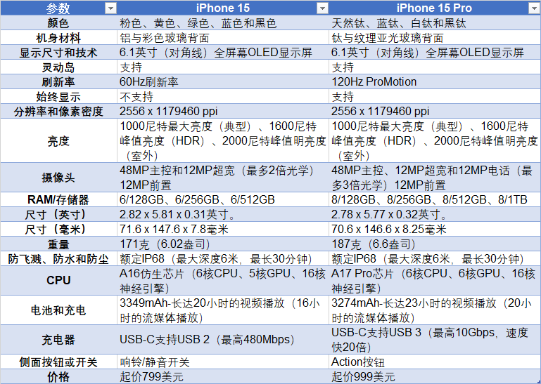Select cell USB-C支持USB 2（最高480Mbps）
The image size is (541, 384).
click(x=223, y=340)
